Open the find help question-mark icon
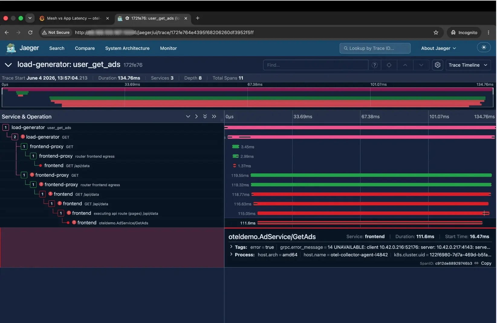 (375, 65)
